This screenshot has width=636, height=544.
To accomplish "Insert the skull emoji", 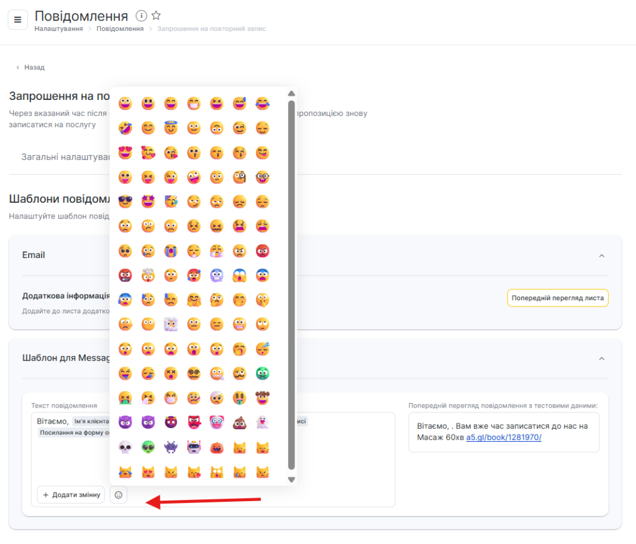I will point(125,447).
